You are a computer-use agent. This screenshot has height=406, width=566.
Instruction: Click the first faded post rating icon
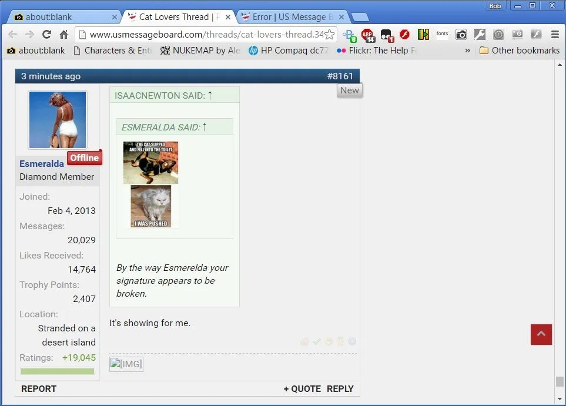304,341
